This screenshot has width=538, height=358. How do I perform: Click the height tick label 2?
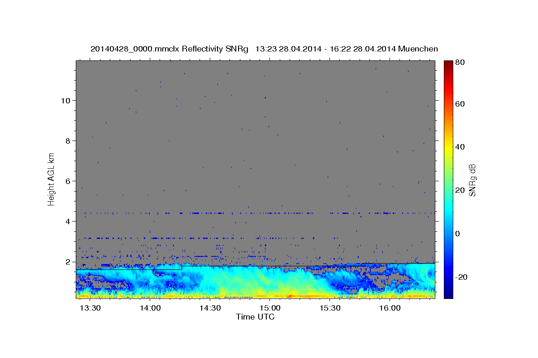[x=69, y=262]
